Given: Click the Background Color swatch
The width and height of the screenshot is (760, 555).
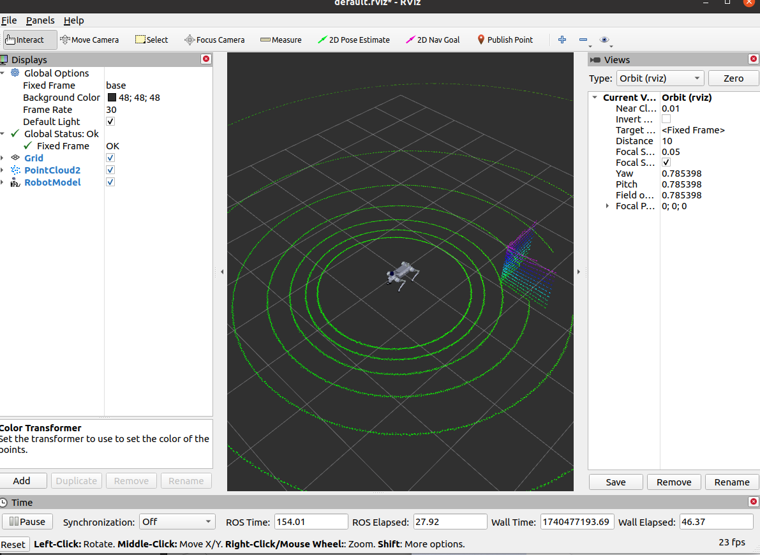Looking at the screenshot, I should [x=112, y=98].
